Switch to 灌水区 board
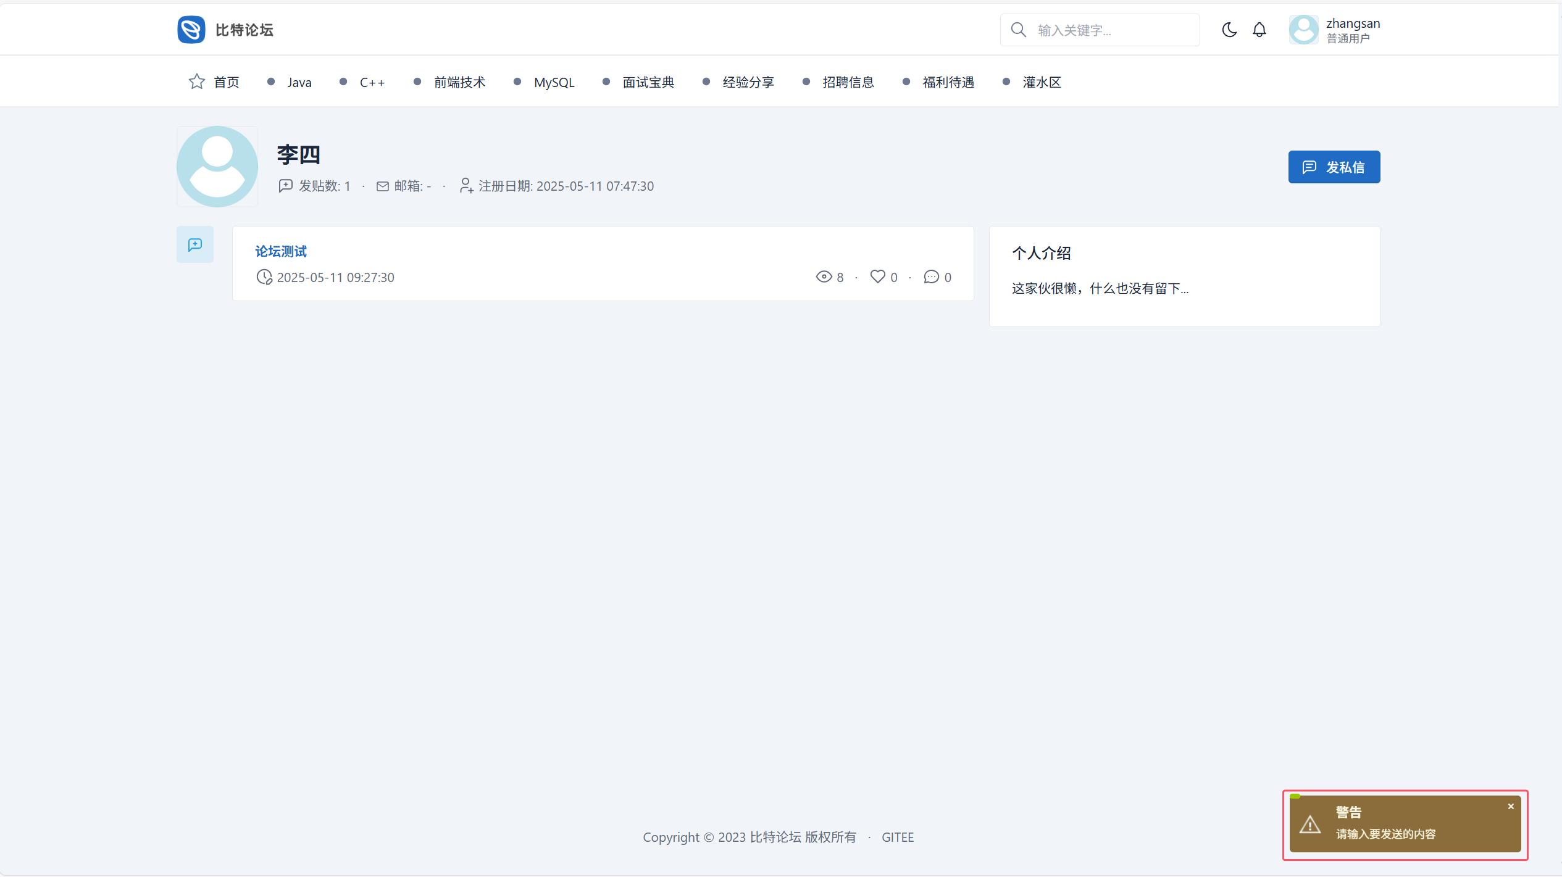Screen dimensions: 1562x877 [x=1041, y=82]
